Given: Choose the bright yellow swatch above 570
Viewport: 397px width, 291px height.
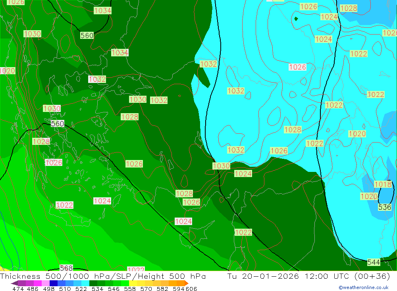Looking at the screenshot, I should (x=133, y=283).
